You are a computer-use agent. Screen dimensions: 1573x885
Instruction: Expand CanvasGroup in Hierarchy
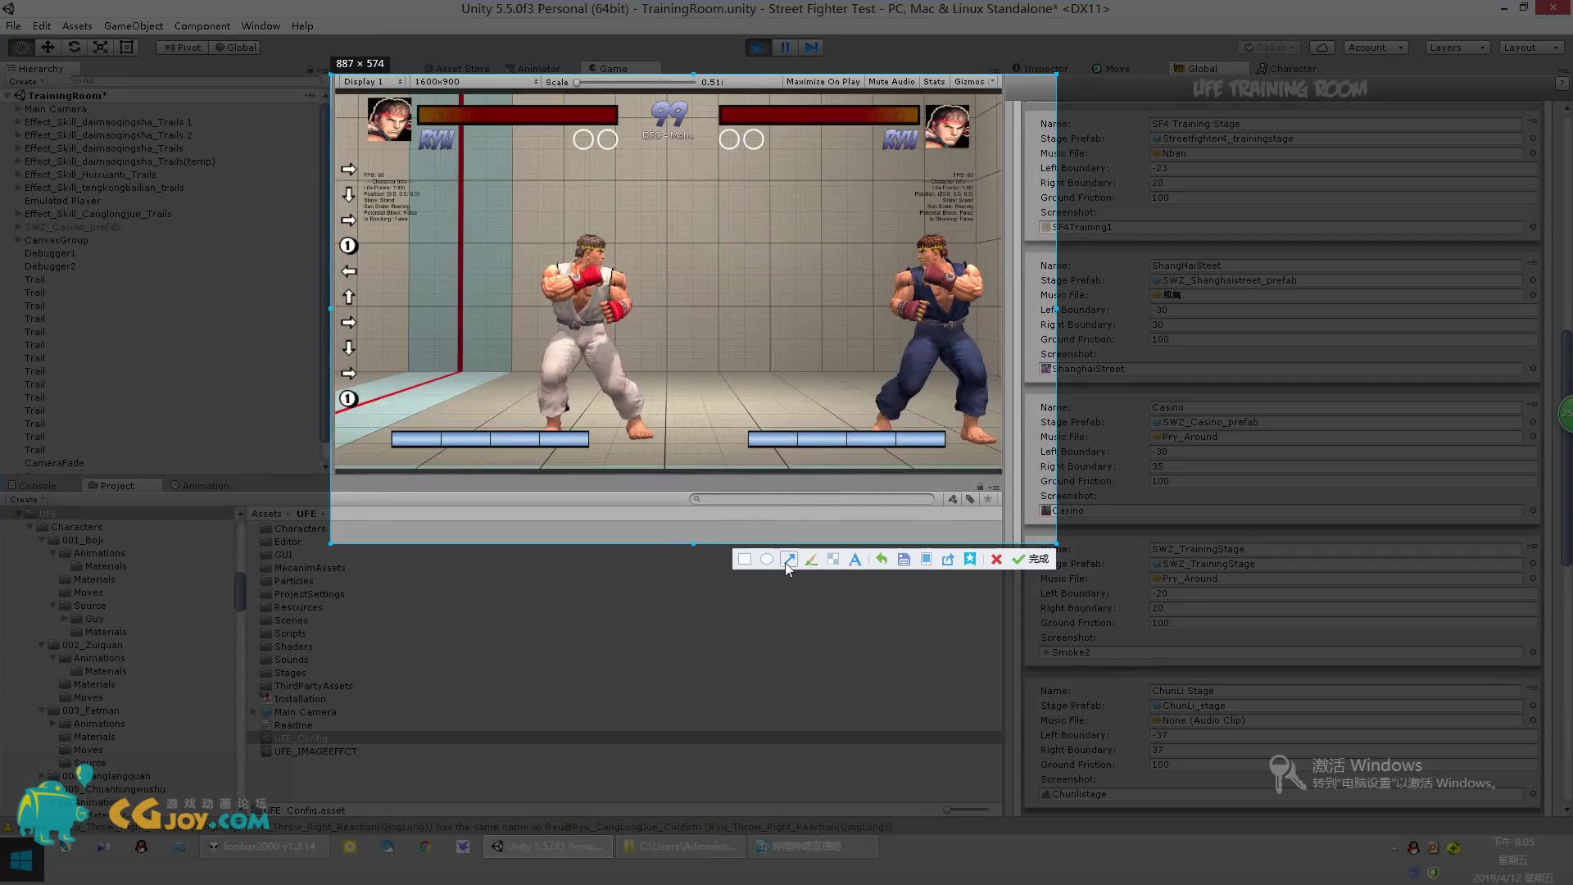[18, 240]
